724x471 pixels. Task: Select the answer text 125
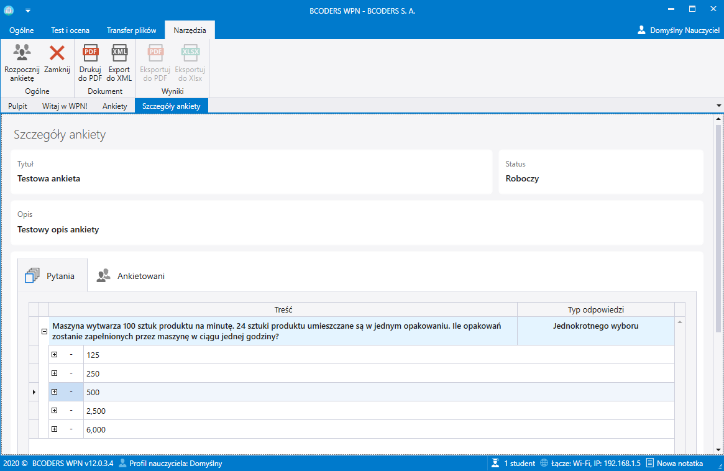point(93,355)
